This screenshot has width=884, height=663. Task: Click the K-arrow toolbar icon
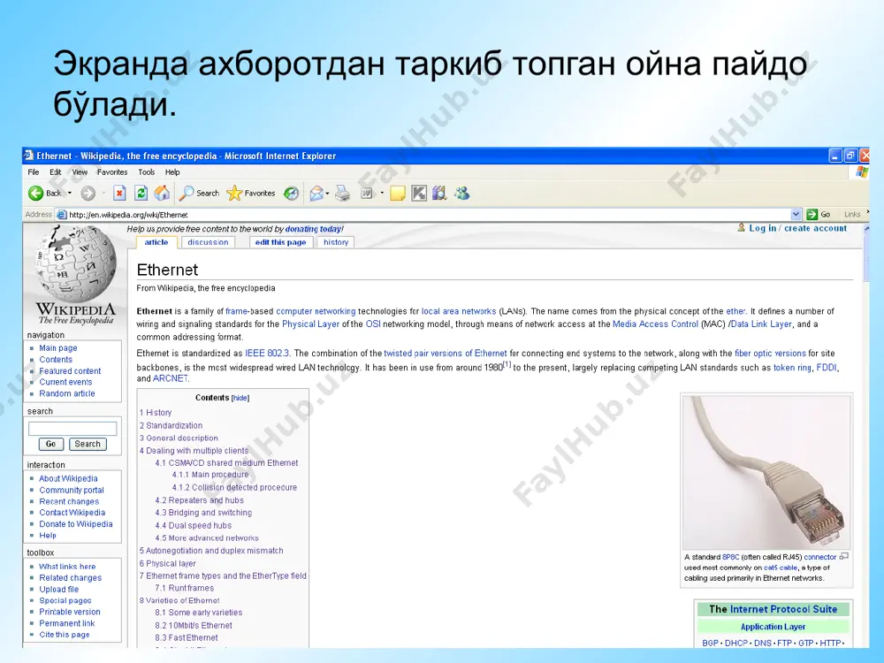pos(419,194)
